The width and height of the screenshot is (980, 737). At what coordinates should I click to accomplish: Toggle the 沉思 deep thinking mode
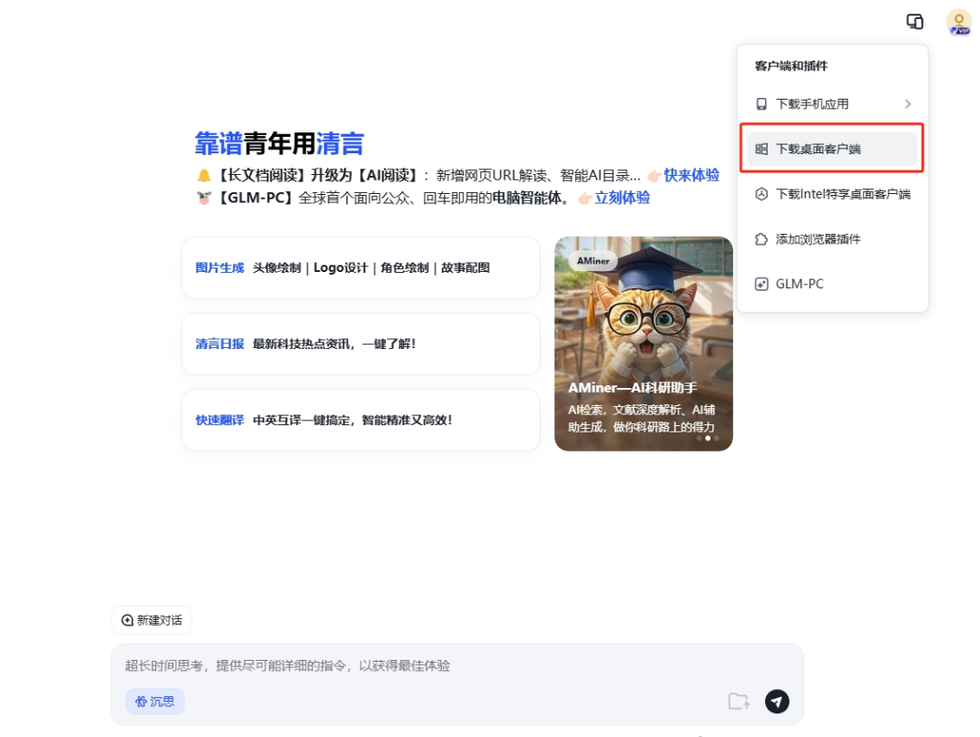pos(155,702)
